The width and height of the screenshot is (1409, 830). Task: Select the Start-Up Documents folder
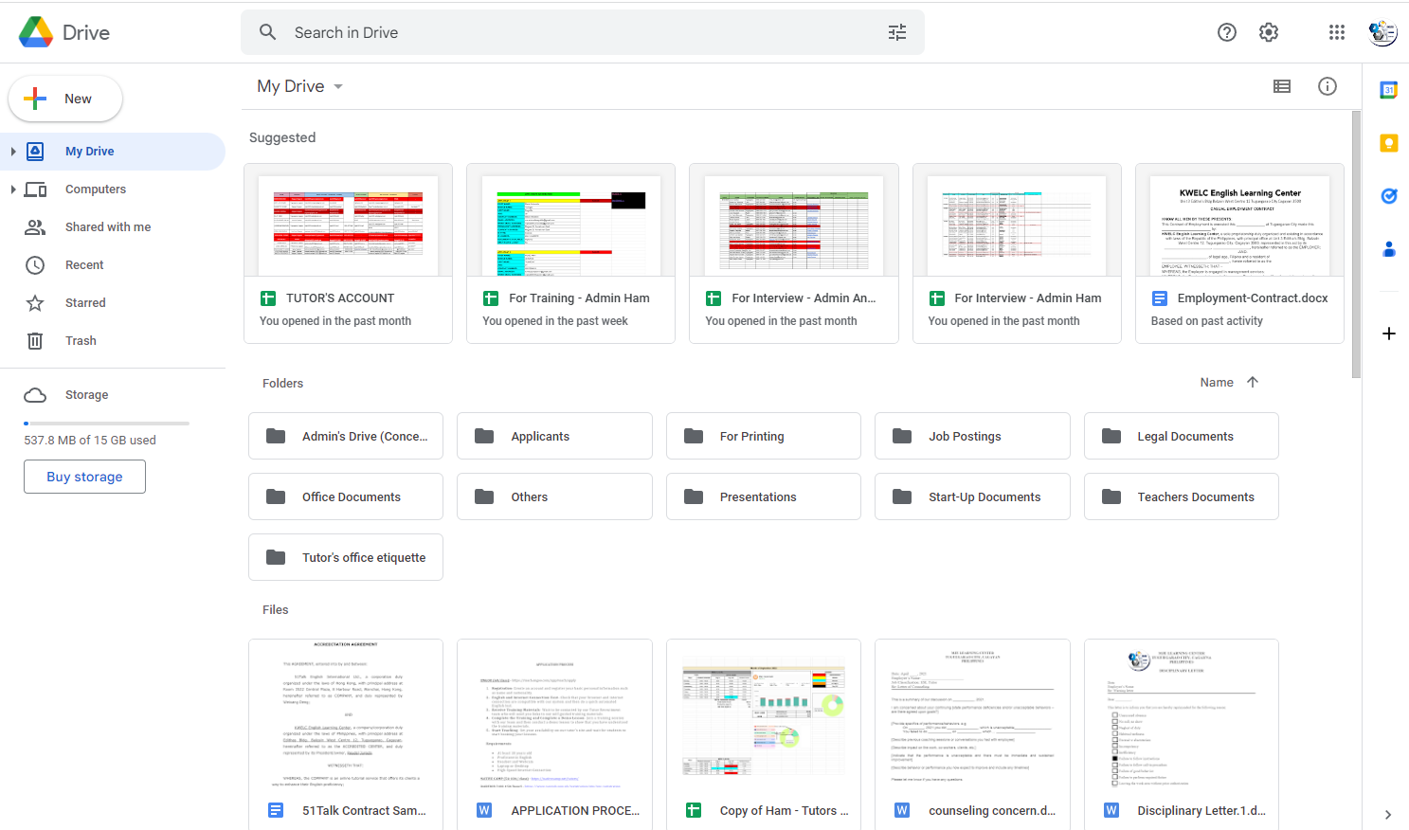972,496
